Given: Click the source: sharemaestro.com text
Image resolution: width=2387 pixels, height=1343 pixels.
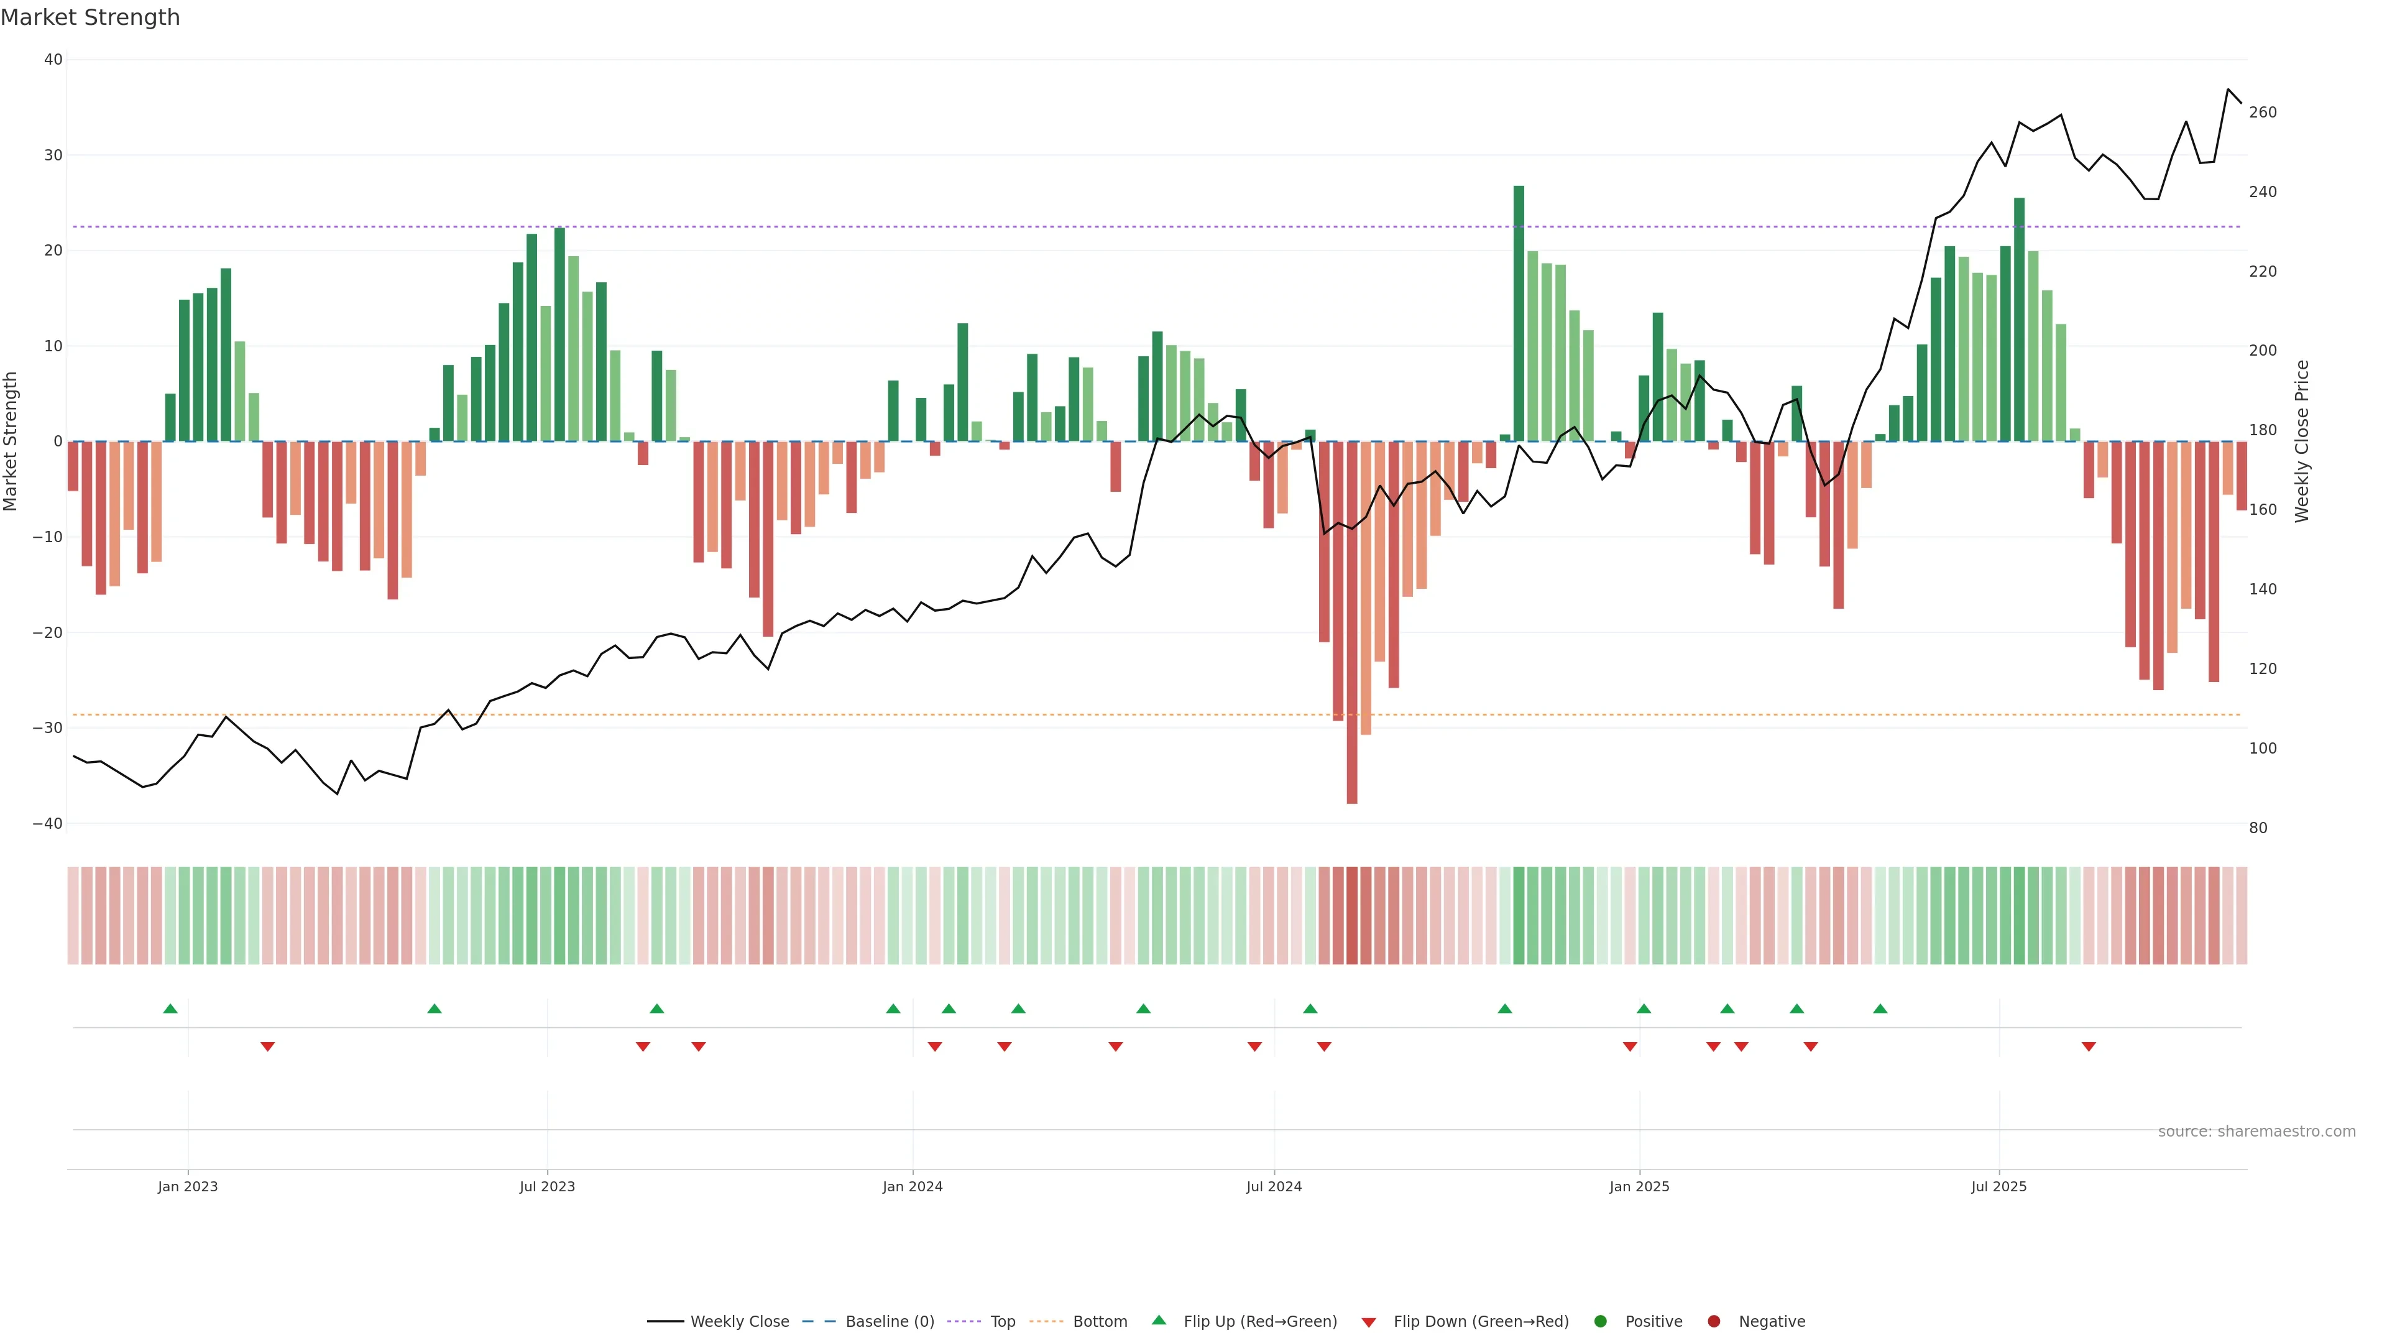Looking at the screenshot, I should [2256, 1132].
